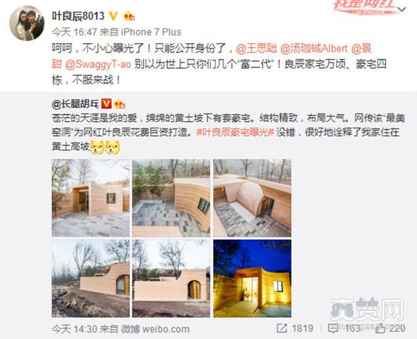Open the @SwaggyT-ao mention link

(98, 65)
